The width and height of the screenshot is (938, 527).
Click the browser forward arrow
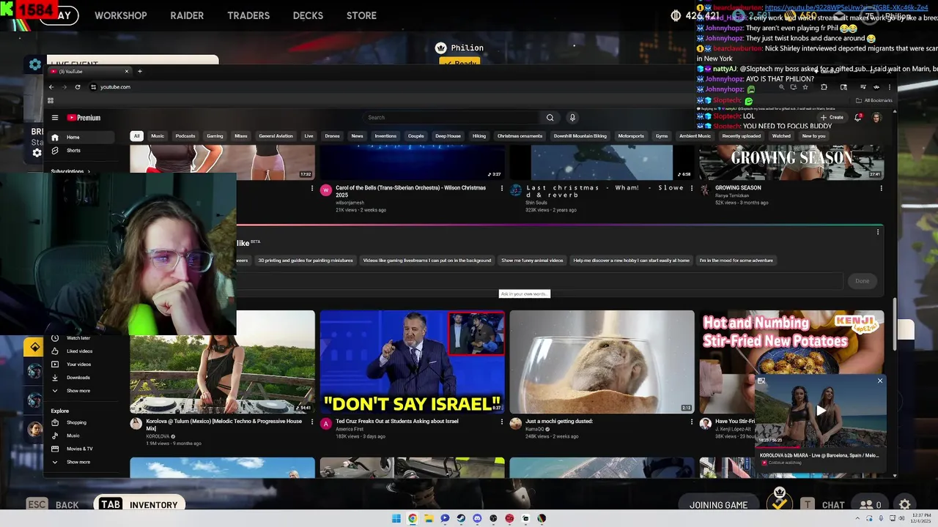coord(64,87)
